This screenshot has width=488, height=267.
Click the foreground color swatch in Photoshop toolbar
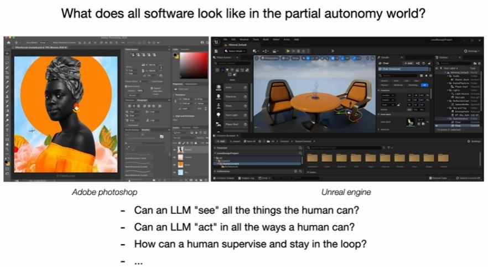coord(6,162)
